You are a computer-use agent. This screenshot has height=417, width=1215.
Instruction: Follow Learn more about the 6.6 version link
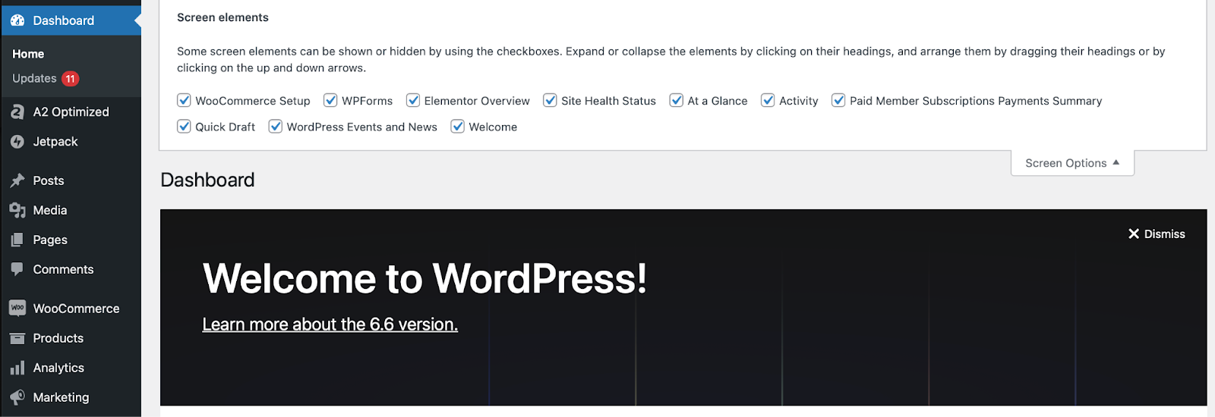(330, 325)
